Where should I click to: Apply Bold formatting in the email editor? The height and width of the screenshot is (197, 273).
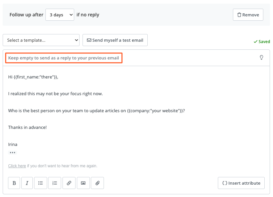[14, 183]
